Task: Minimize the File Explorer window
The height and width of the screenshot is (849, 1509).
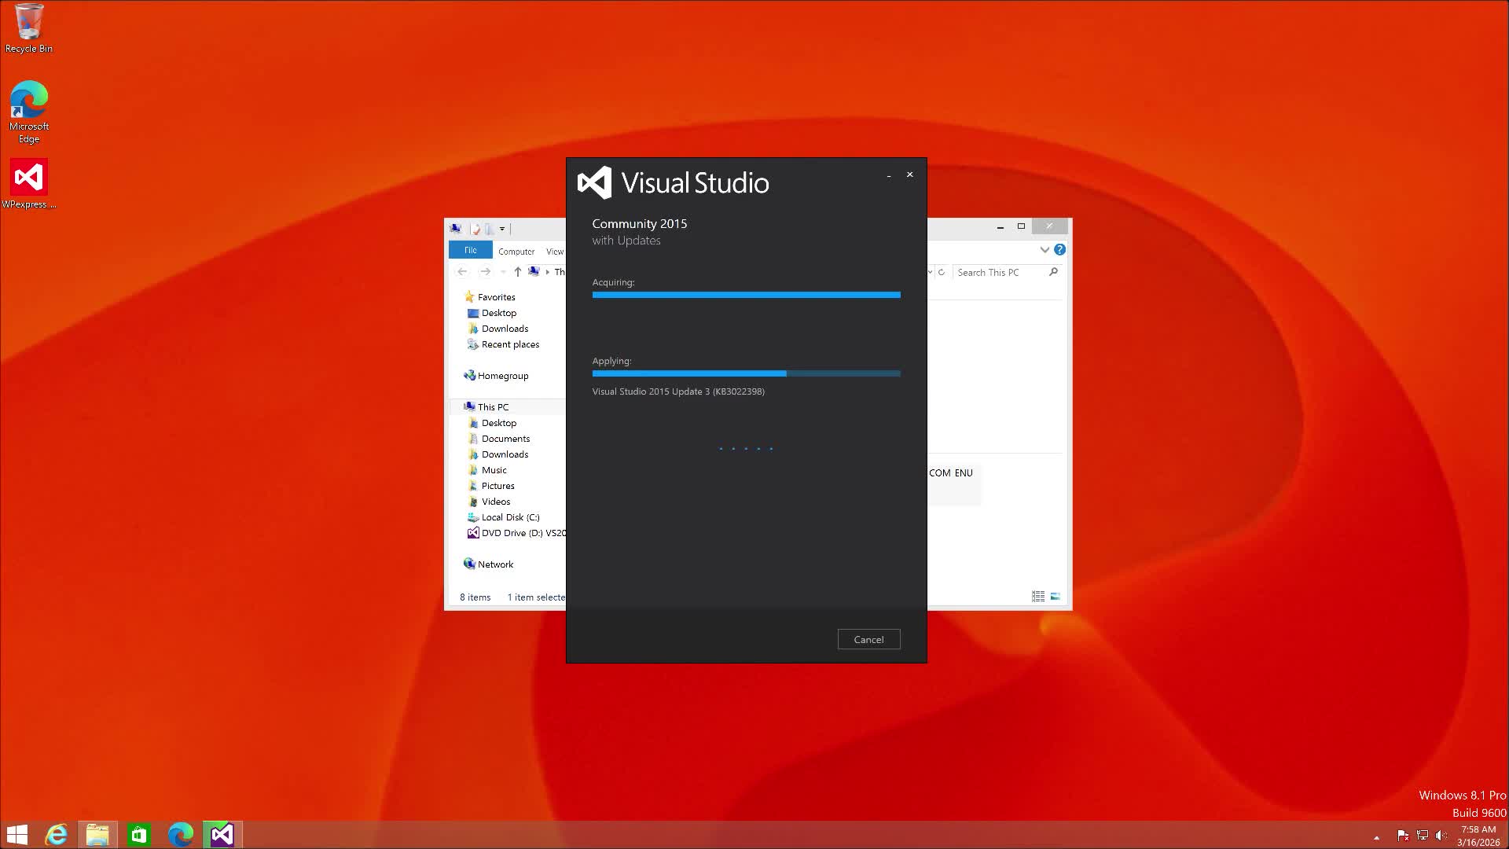Action: pos(1000,227)
